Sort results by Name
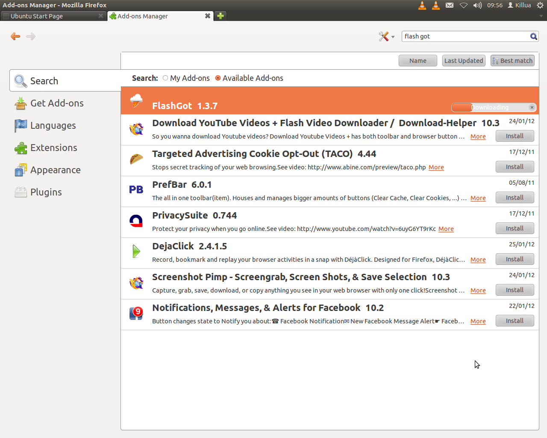Screen dimensions: 547x438 418,61
